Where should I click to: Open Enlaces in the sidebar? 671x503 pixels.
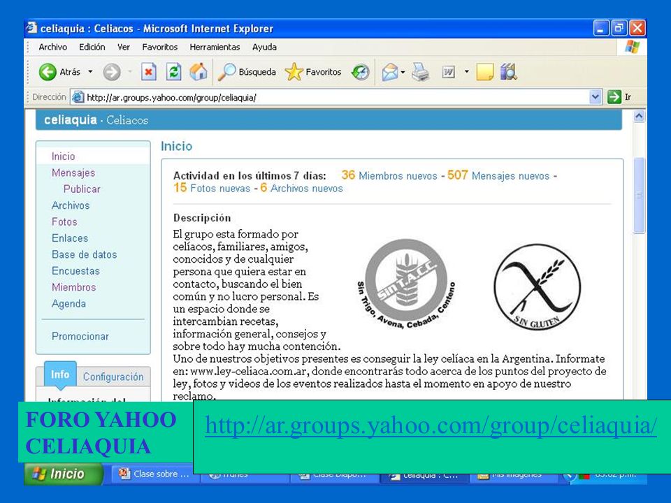tap(70, 238)
